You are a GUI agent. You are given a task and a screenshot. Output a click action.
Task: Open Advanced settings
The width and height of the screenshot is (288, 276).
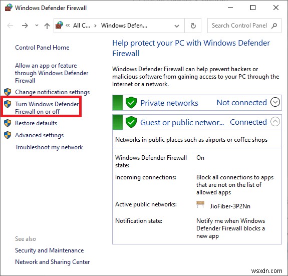click(39, 135)
